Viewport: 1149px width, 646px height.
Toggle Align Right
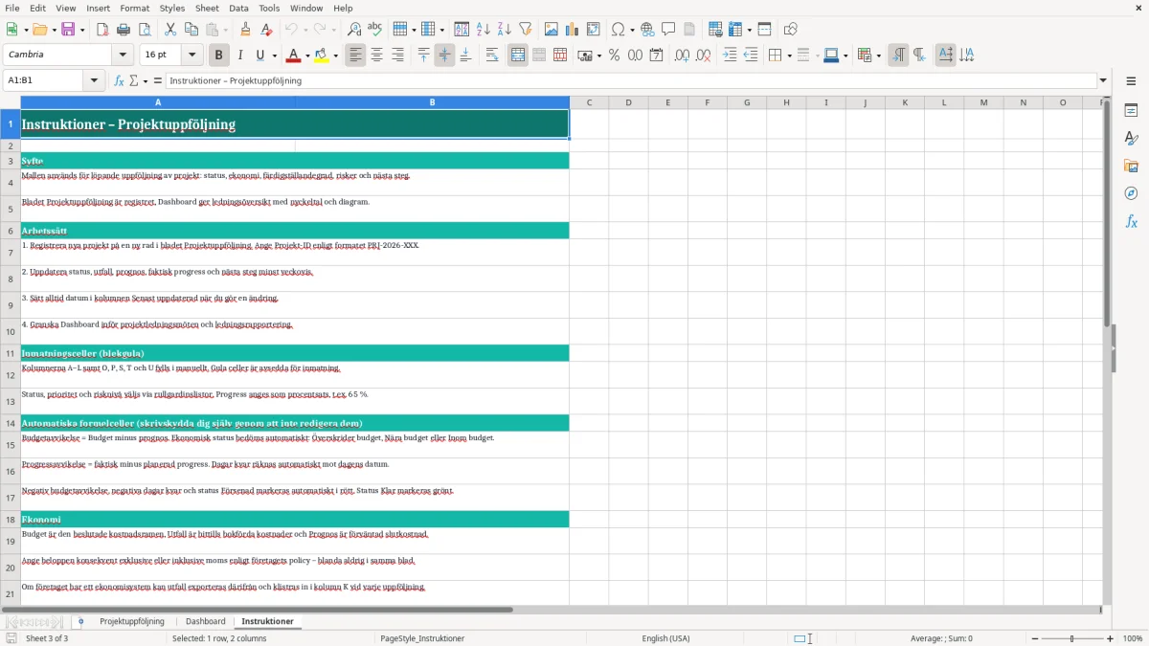pyautogui.click(x=397, y=56)
